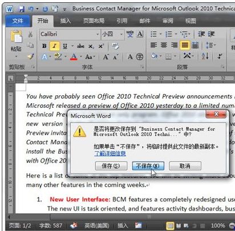Open the Calibri font name dropdown
235x231 pixels.
pyautogui.click(x=98, y=34)
